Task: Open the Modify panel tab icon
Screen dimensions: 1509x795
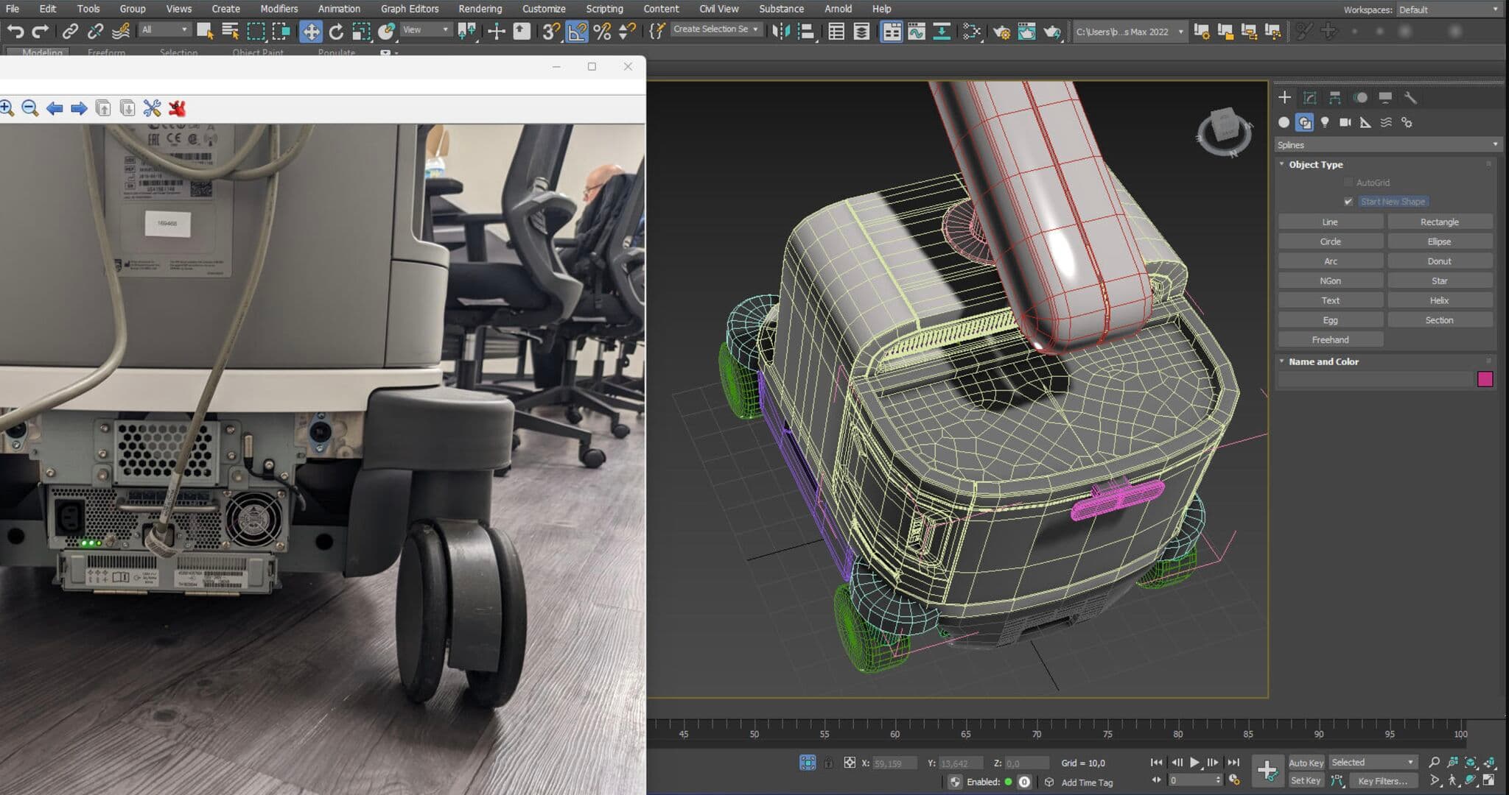Action: (x=1309, y=98)
